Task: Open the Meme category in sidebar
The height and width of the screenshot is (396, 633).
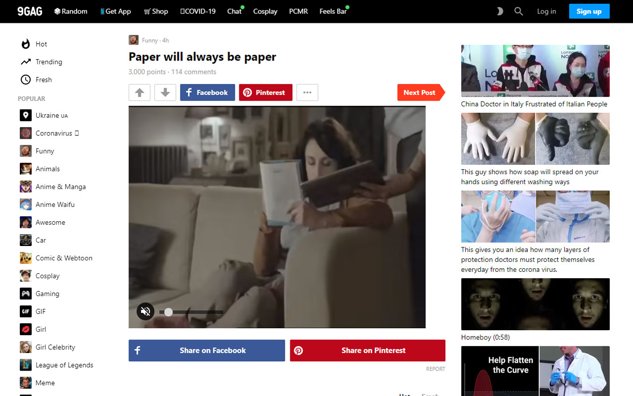Action: (x=45, y=383)
